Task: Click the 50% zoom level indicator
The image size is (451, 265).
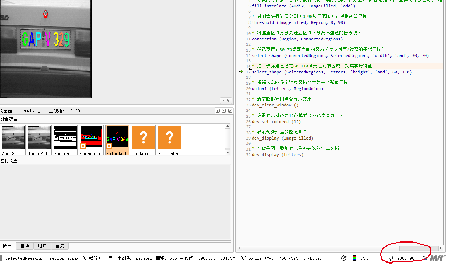Action: [226, 101]
